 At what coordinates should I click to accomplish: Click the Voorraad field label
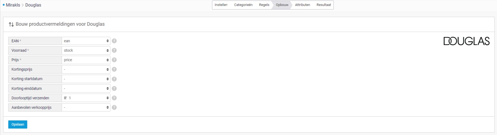pos(35,50)
